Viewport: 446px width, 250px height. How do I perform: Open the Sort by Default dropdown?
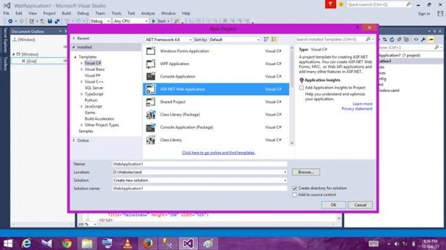[x=235, y=40]
